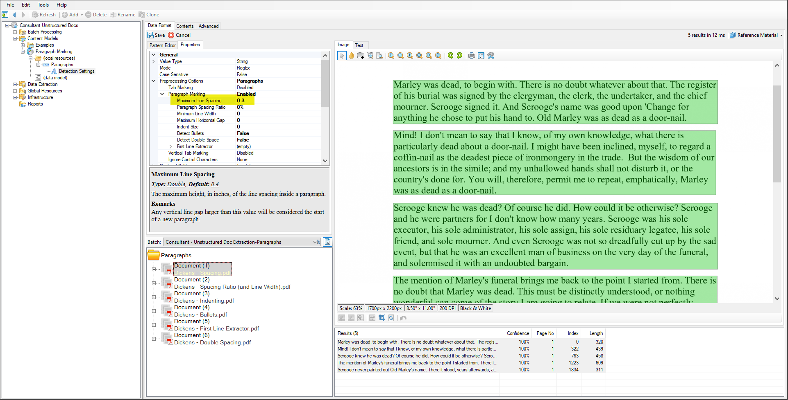
Task: Click the zoom in magnifier icon
Action: pos(391,56)
